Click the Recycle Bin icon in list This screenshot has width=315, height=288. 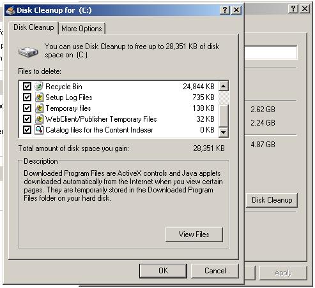(39, 86)
